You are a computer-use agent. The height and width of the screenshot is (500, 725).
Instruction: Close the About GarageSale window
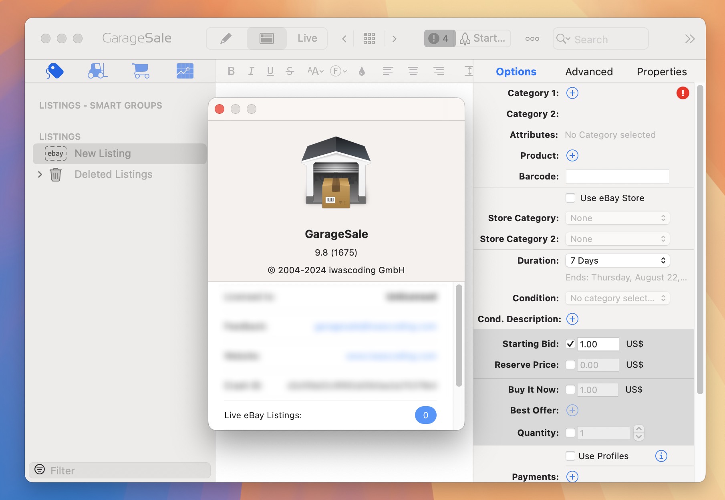pos(220,109)
